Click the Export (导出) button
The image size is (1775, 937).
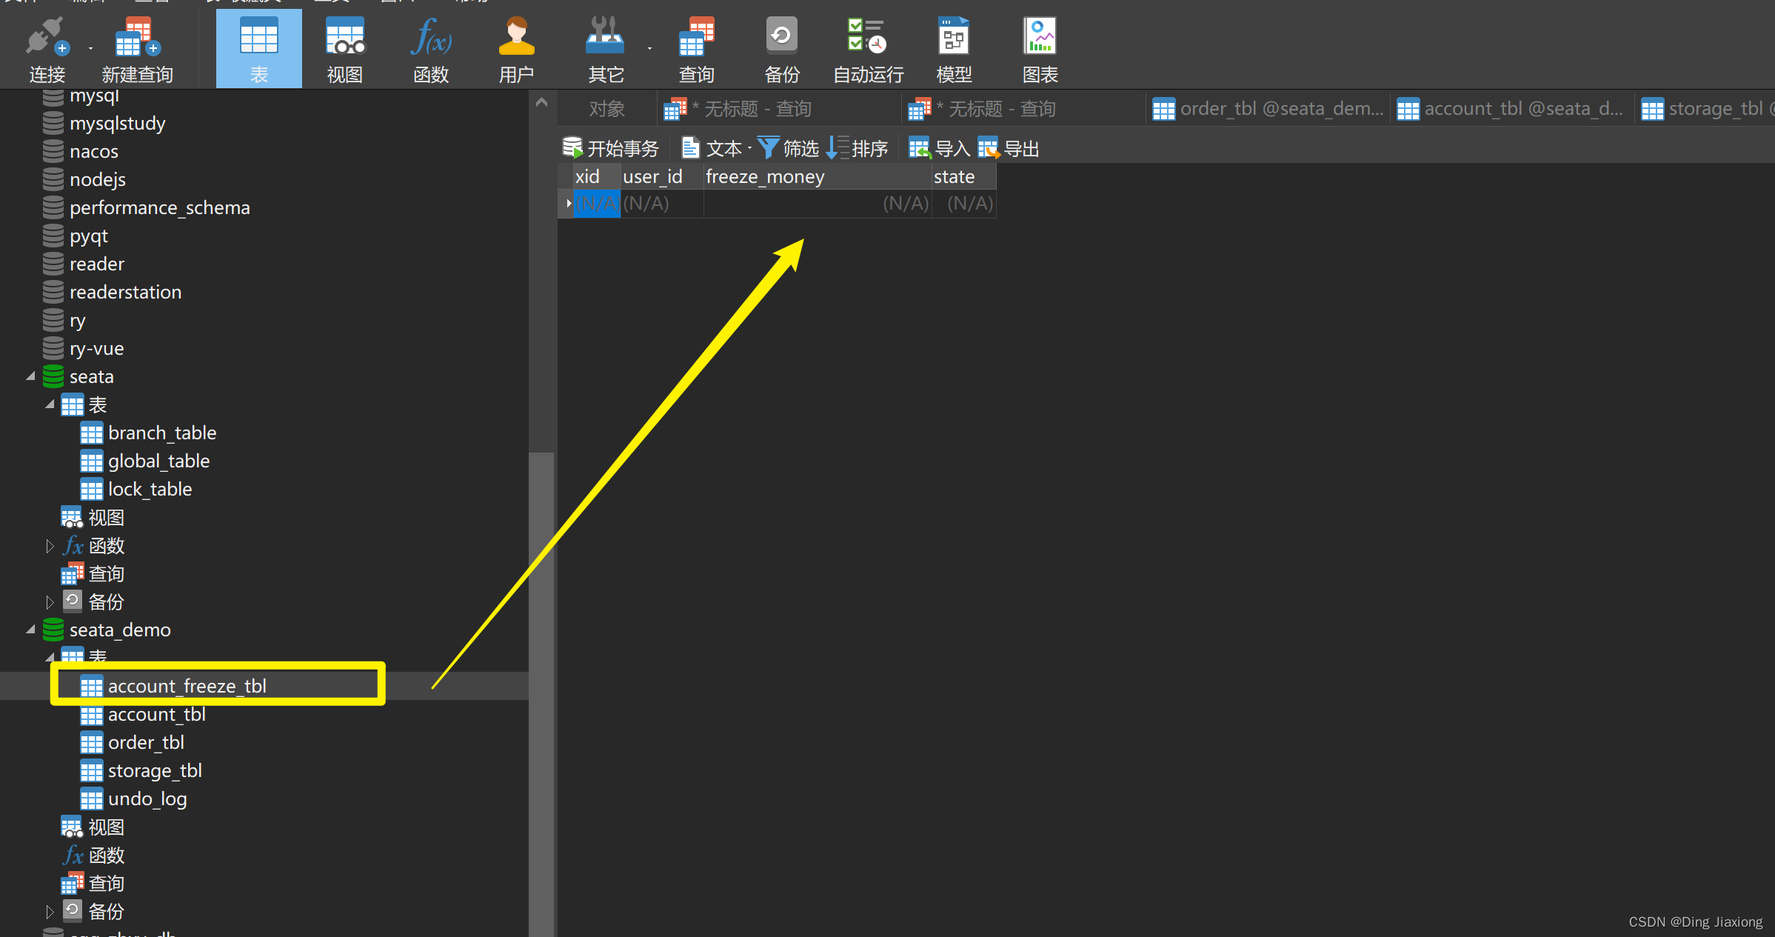click(x=1009, y=148)
